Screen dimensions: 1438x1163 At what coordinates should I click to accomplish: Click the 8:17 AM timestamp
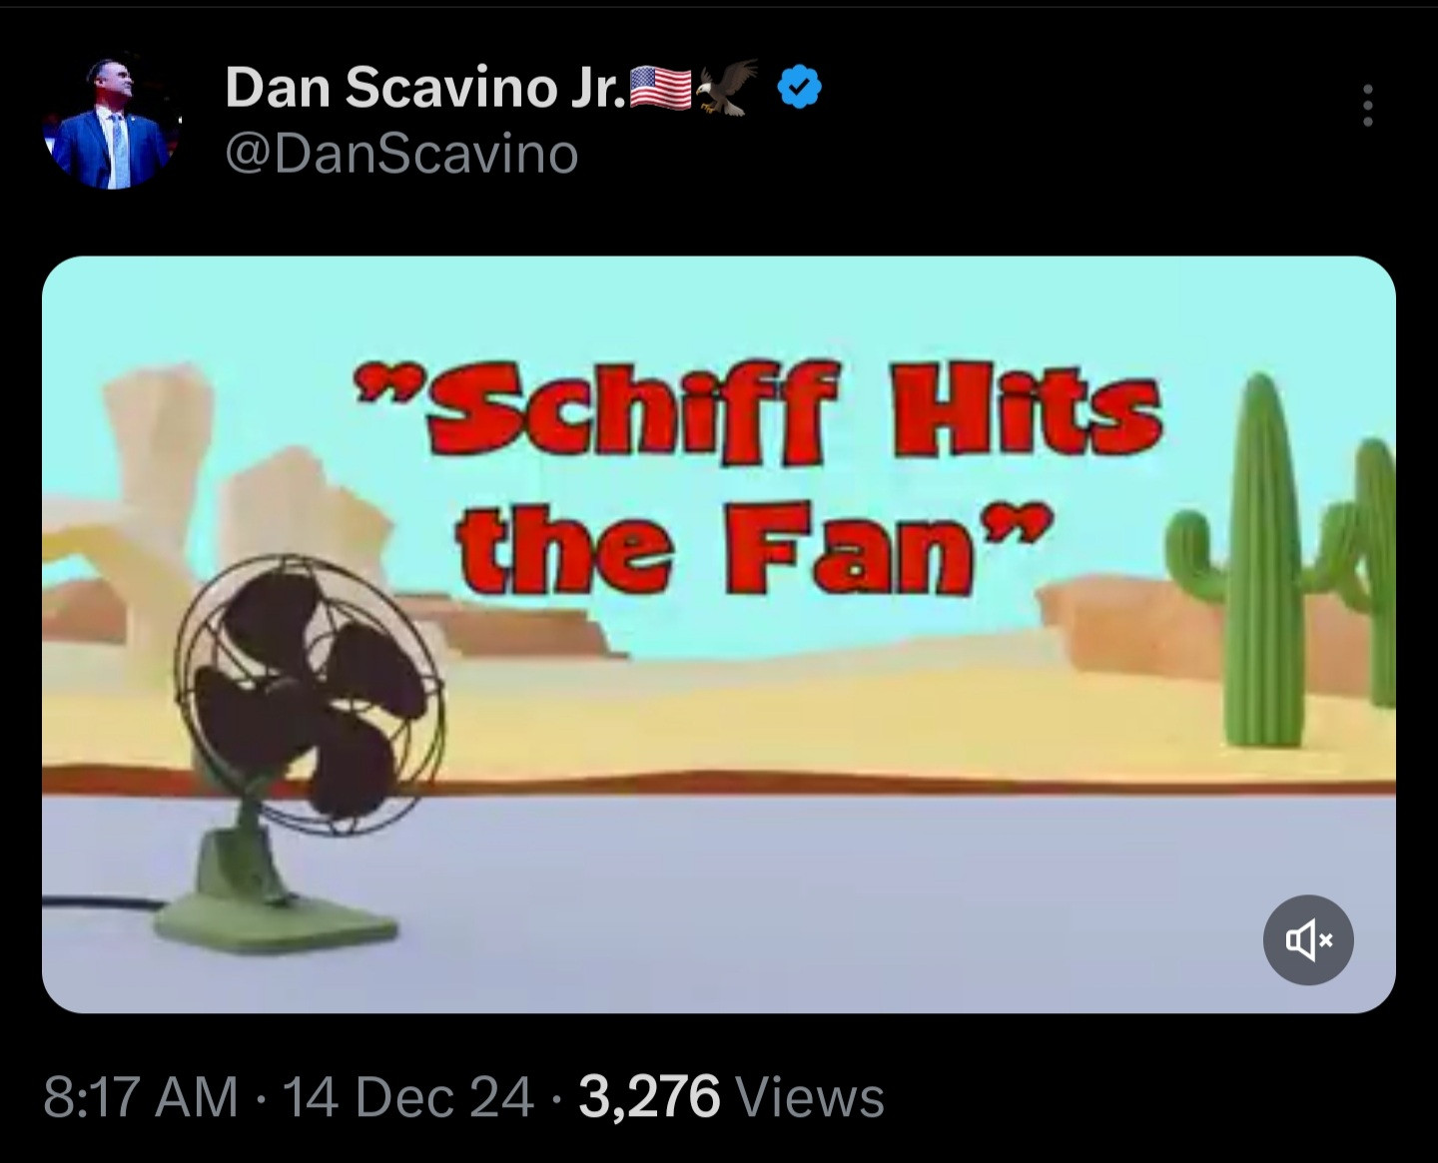(141, 1096)
